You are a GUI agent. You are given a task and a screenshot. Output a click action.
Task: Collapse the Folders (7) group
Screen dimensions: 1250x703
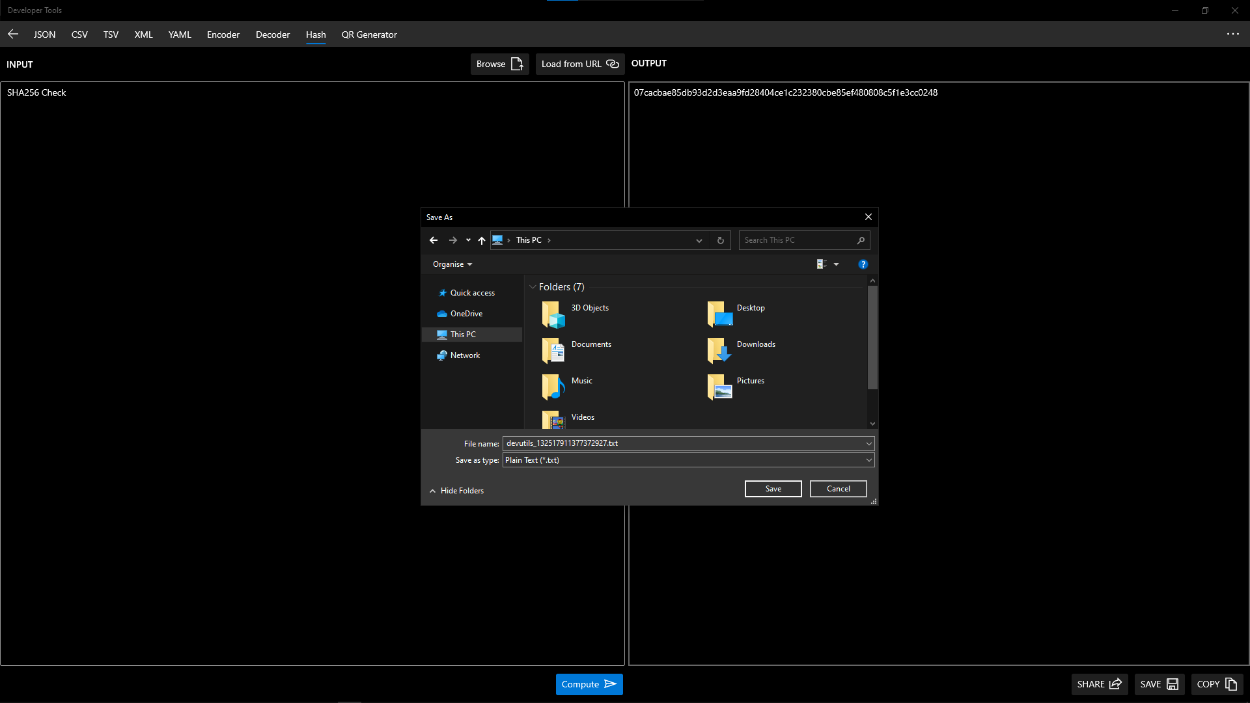pos(533,287)
